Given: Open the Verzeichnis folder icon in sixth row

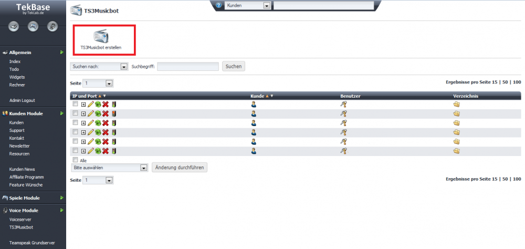Looking at the screenshot, I should (x=456, y=151).
